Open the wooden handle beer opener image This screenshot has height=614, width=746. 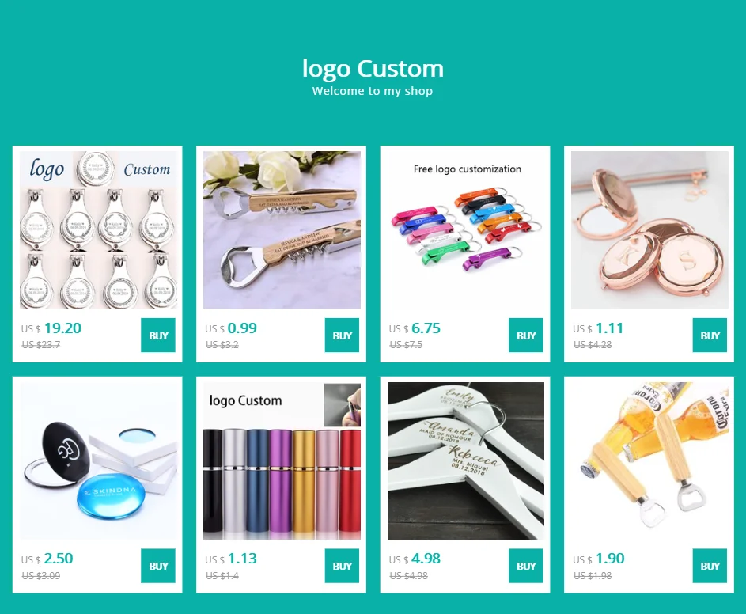[649, 460]
